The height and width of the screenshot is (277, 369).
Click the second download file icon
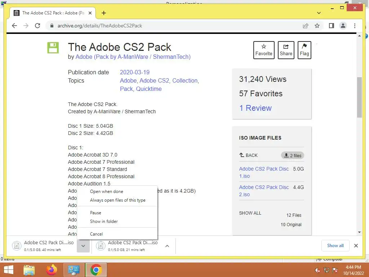[101, 246]
